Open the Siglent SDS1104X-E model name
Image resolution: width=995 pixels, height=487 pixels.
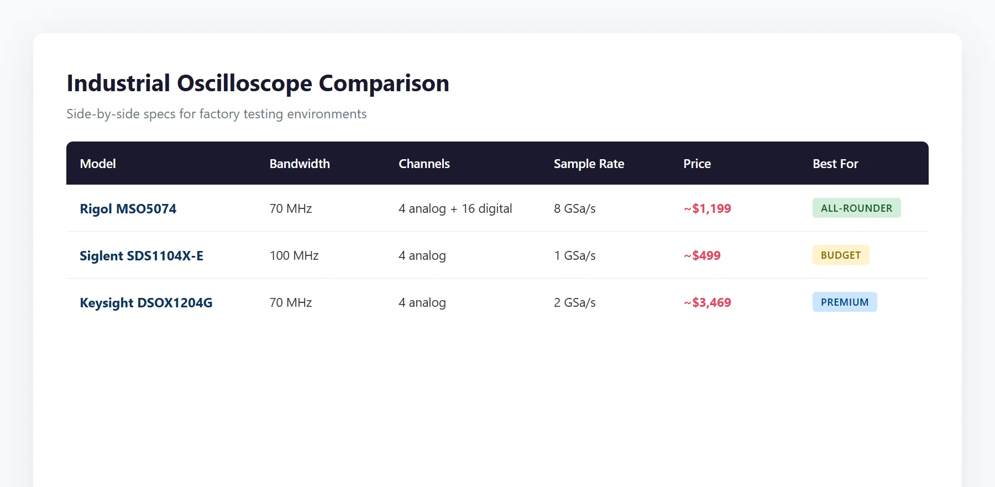click(142, 256)
